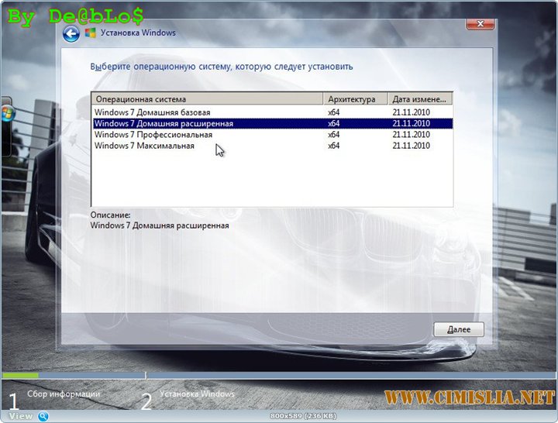Click the blue Back arrow button

(x=71, y=33)
